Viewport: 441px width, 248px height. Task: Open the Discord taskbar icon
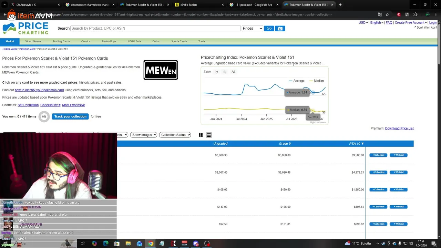[196, 244]
